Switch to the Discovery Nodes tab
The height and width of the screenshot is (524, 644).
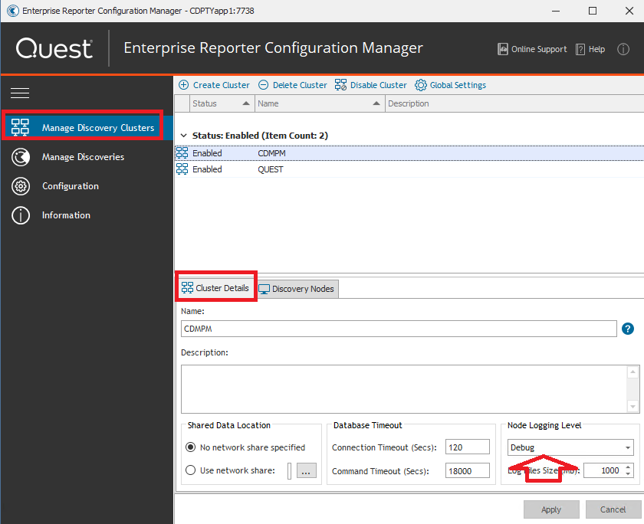point(297,289)
